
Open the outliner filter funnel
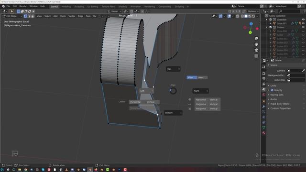(x=305, y=11)
